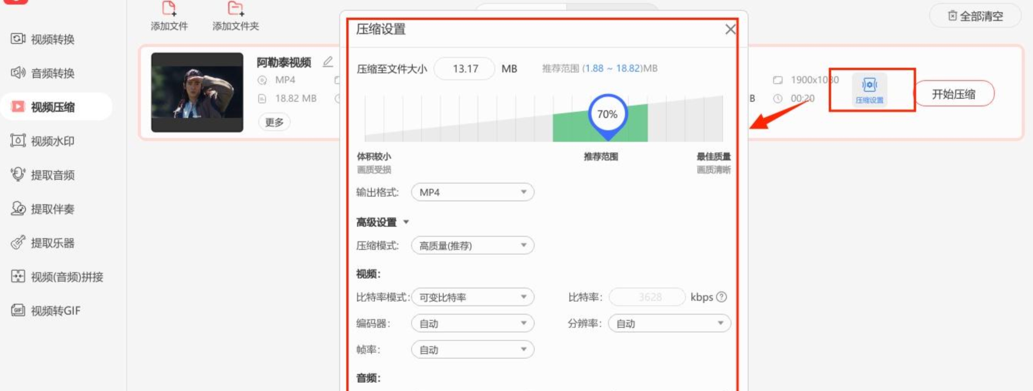Open the 音频转换 sidebar section
This screenshot has height=391, width=1033.
point(42,73)
